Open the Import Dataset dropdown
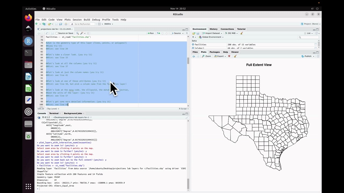Image resolution: width=344 pixels, height=193 pixels. click(x=212, y=33)
